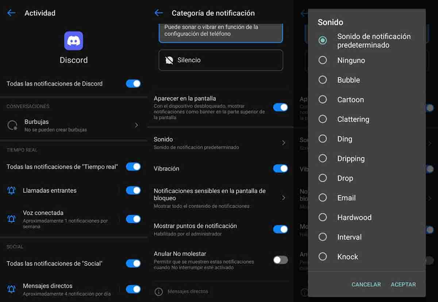Tap the Burbujas row label
Image resolution: width=438 pixels, height=302 pixels.
pyautogui.click(x=36, y=122)
